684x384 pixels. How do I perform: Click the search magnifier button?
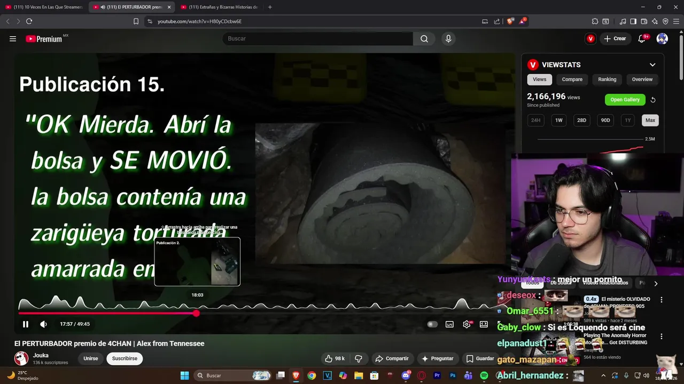coord(424,38)
